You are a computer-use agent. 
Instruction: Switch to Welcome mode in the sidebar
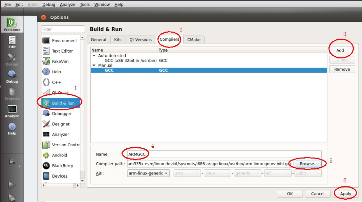pyautogui.click(x=12, y=24)
